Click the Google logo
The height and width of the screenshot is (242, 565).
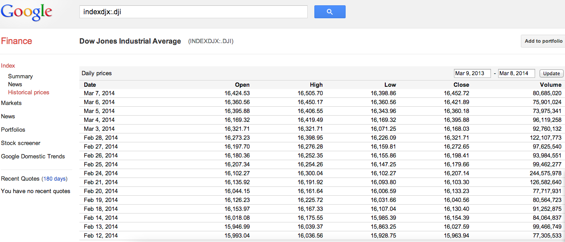click(x=26, y=12)
